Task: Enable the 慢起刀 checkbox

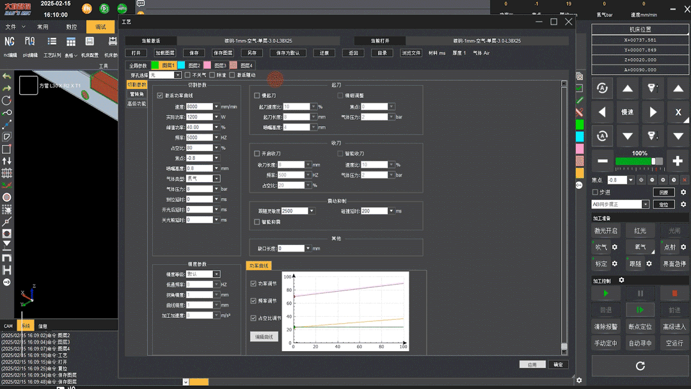Action: point(257,95)
